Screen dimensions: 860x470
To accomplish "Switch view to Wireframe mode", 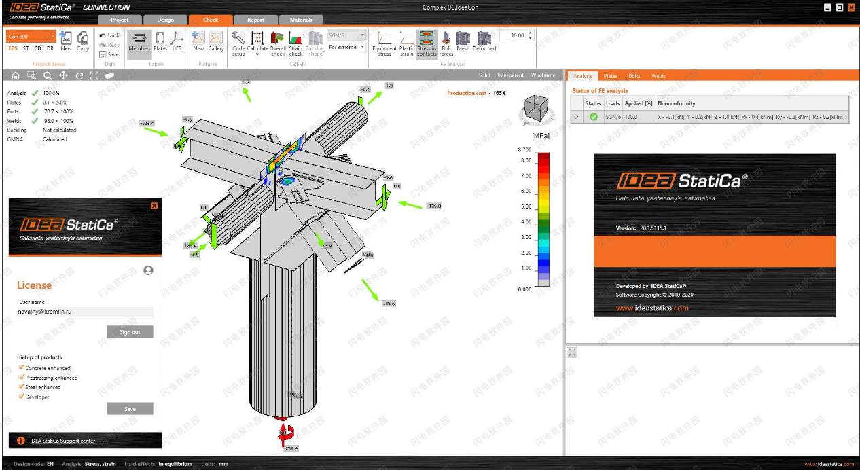I will [x=543, y=75].
